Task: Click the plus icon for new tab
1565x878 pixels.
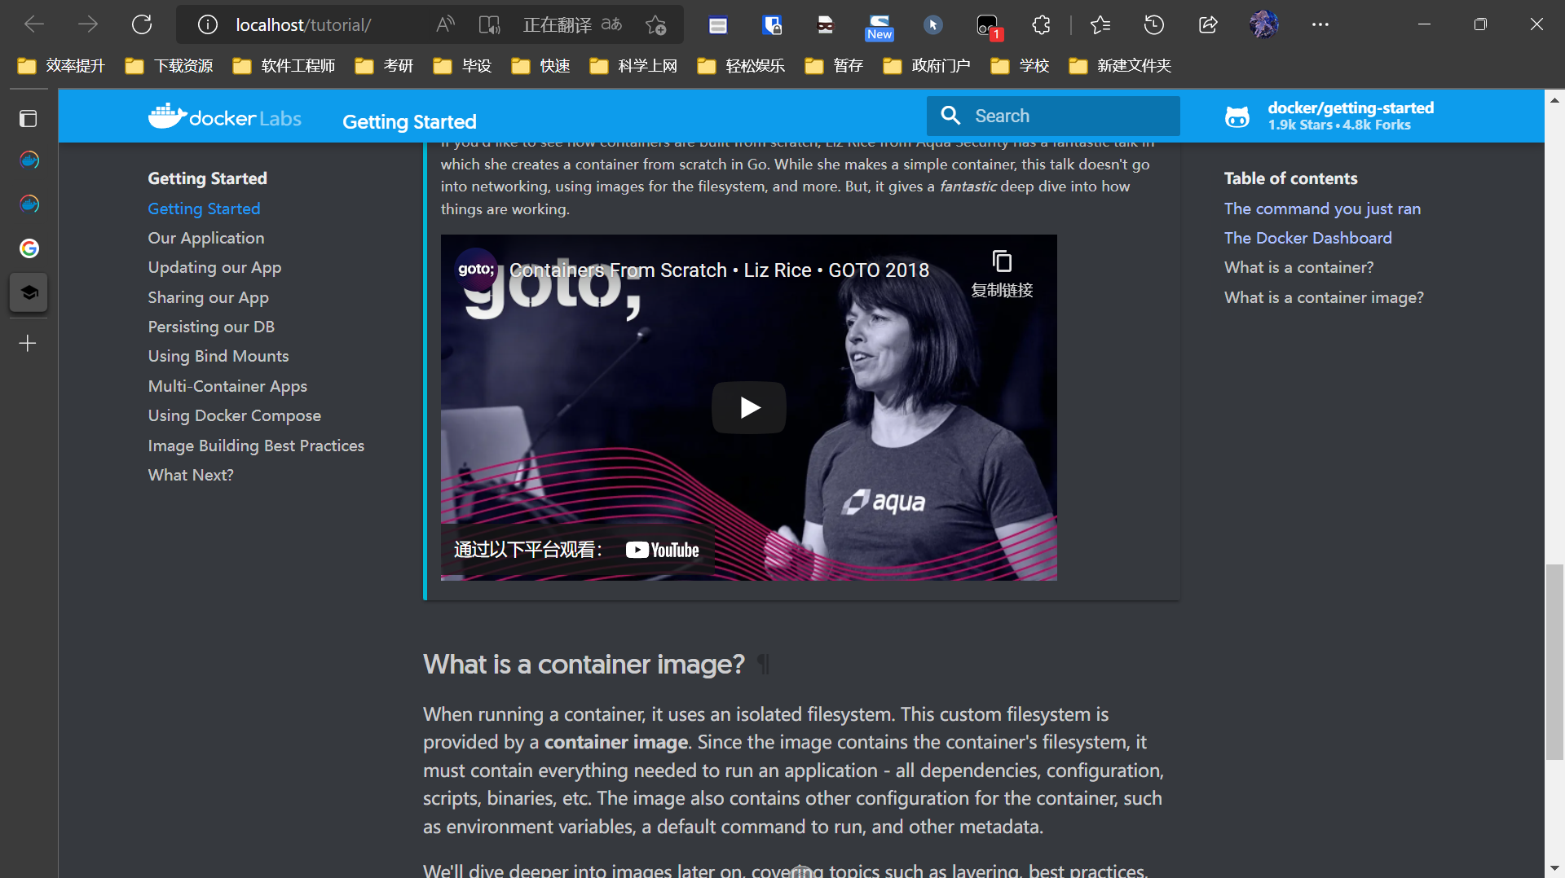Action: click(29, 344)
